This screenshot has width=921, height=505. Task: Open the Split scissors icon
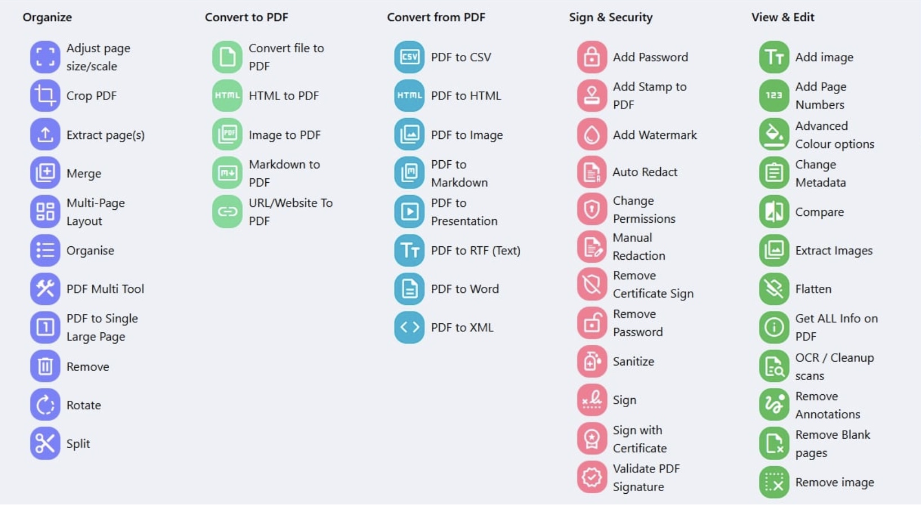[x=45, y=444]
